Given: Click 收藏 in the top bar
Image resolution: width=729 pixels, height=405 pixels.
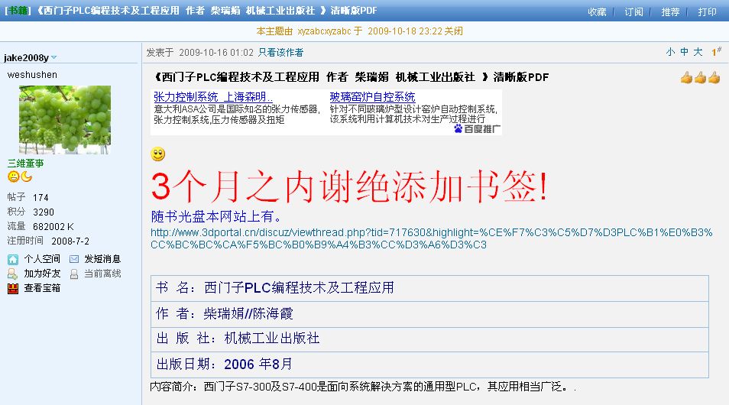Looking at the screenshot, I should point(597,11).
